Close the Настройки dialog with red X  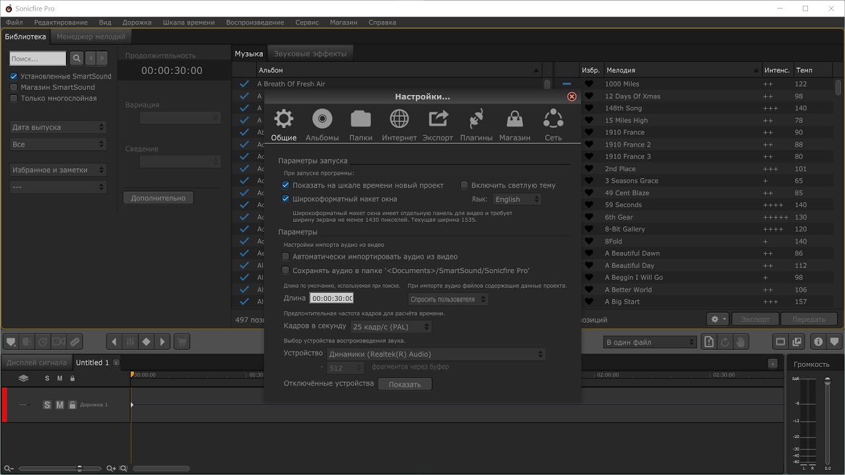pyautogui.click(x=572, y=96)
